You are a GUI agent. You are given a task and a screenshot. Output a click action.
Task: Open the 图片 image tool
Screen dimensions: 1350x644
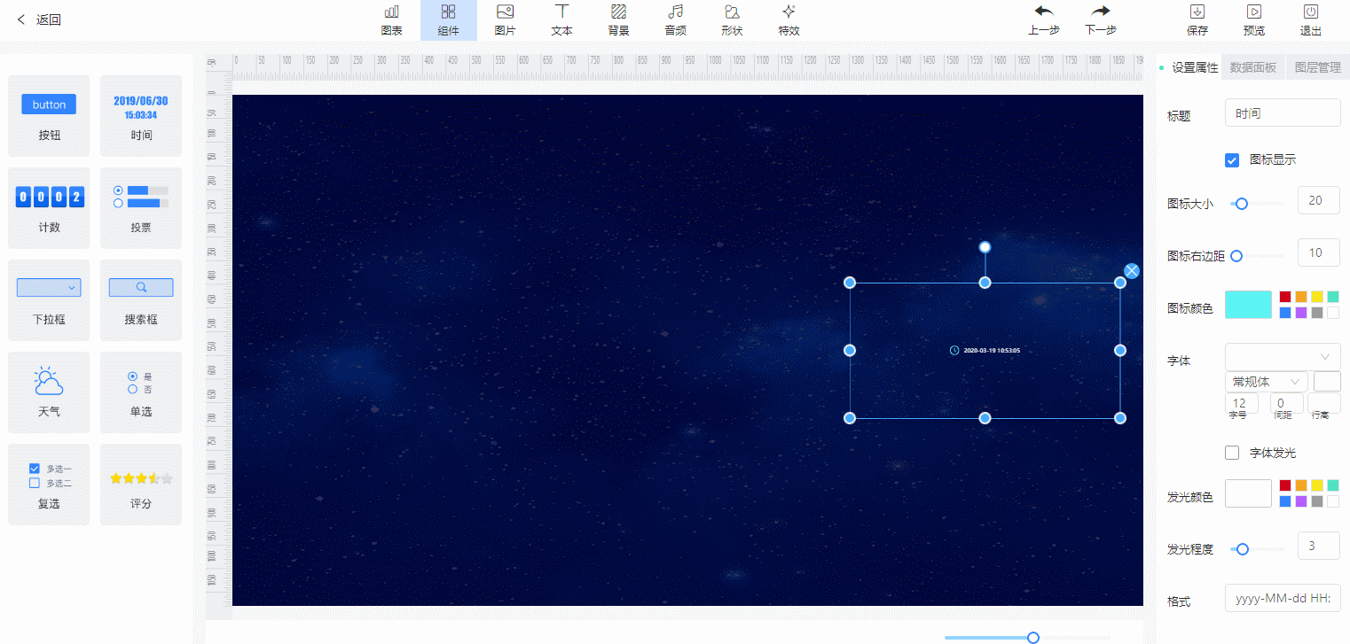click(505, 20)
